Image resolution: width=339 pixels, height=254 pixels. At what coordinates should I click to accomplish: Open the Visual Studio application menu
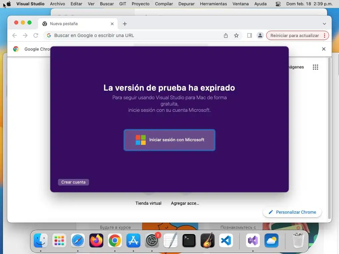[x=30, y=4]
